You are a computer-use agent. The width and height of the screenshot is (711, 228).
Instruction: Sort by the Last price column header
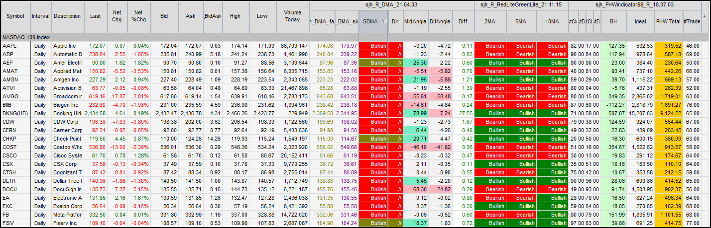click(x=96, y=16)
